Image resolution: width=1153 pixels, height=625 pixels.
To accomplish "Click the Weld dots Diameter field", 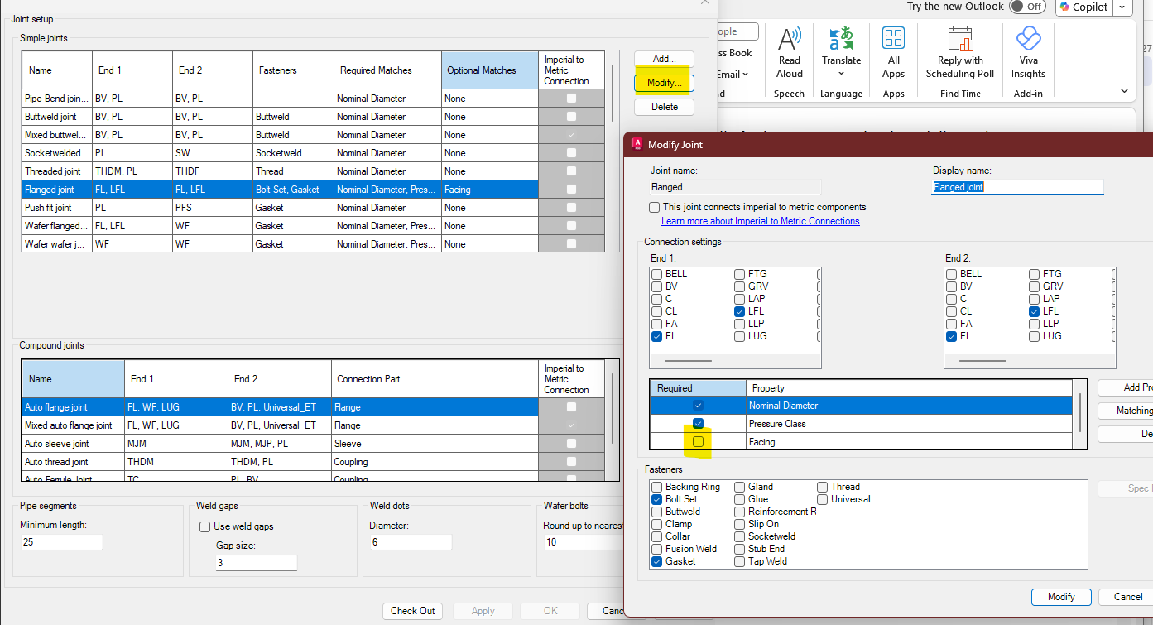I will 410,542.
